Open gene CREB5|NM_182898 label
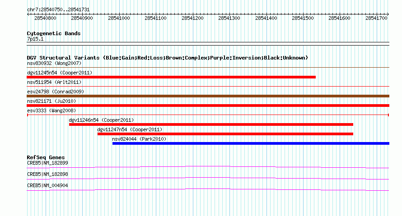Screen dimensions: 402x216 coord(47,174)
